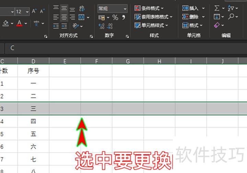Select column G header
The image size is (247, 173).
coord(128,61)
